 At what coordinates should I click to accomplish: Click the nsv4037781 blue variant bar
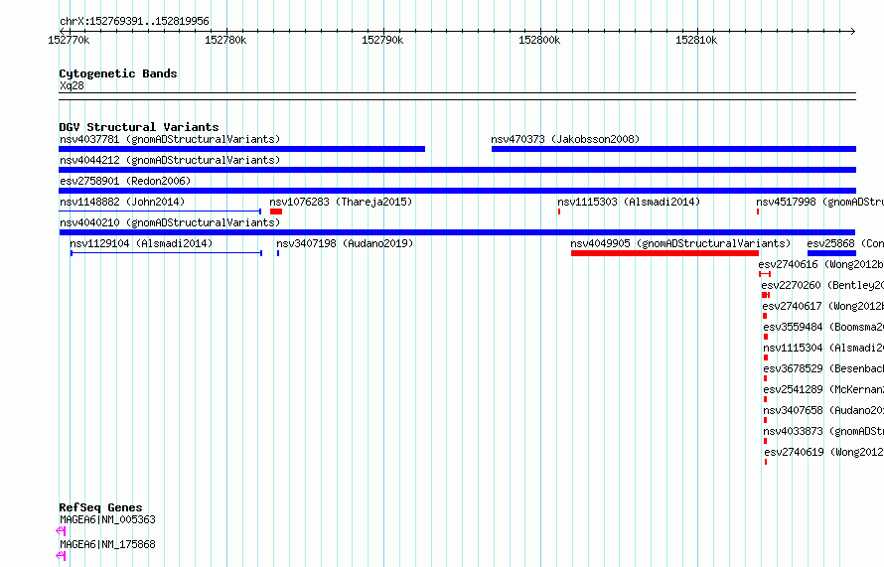tap(242, 149)
